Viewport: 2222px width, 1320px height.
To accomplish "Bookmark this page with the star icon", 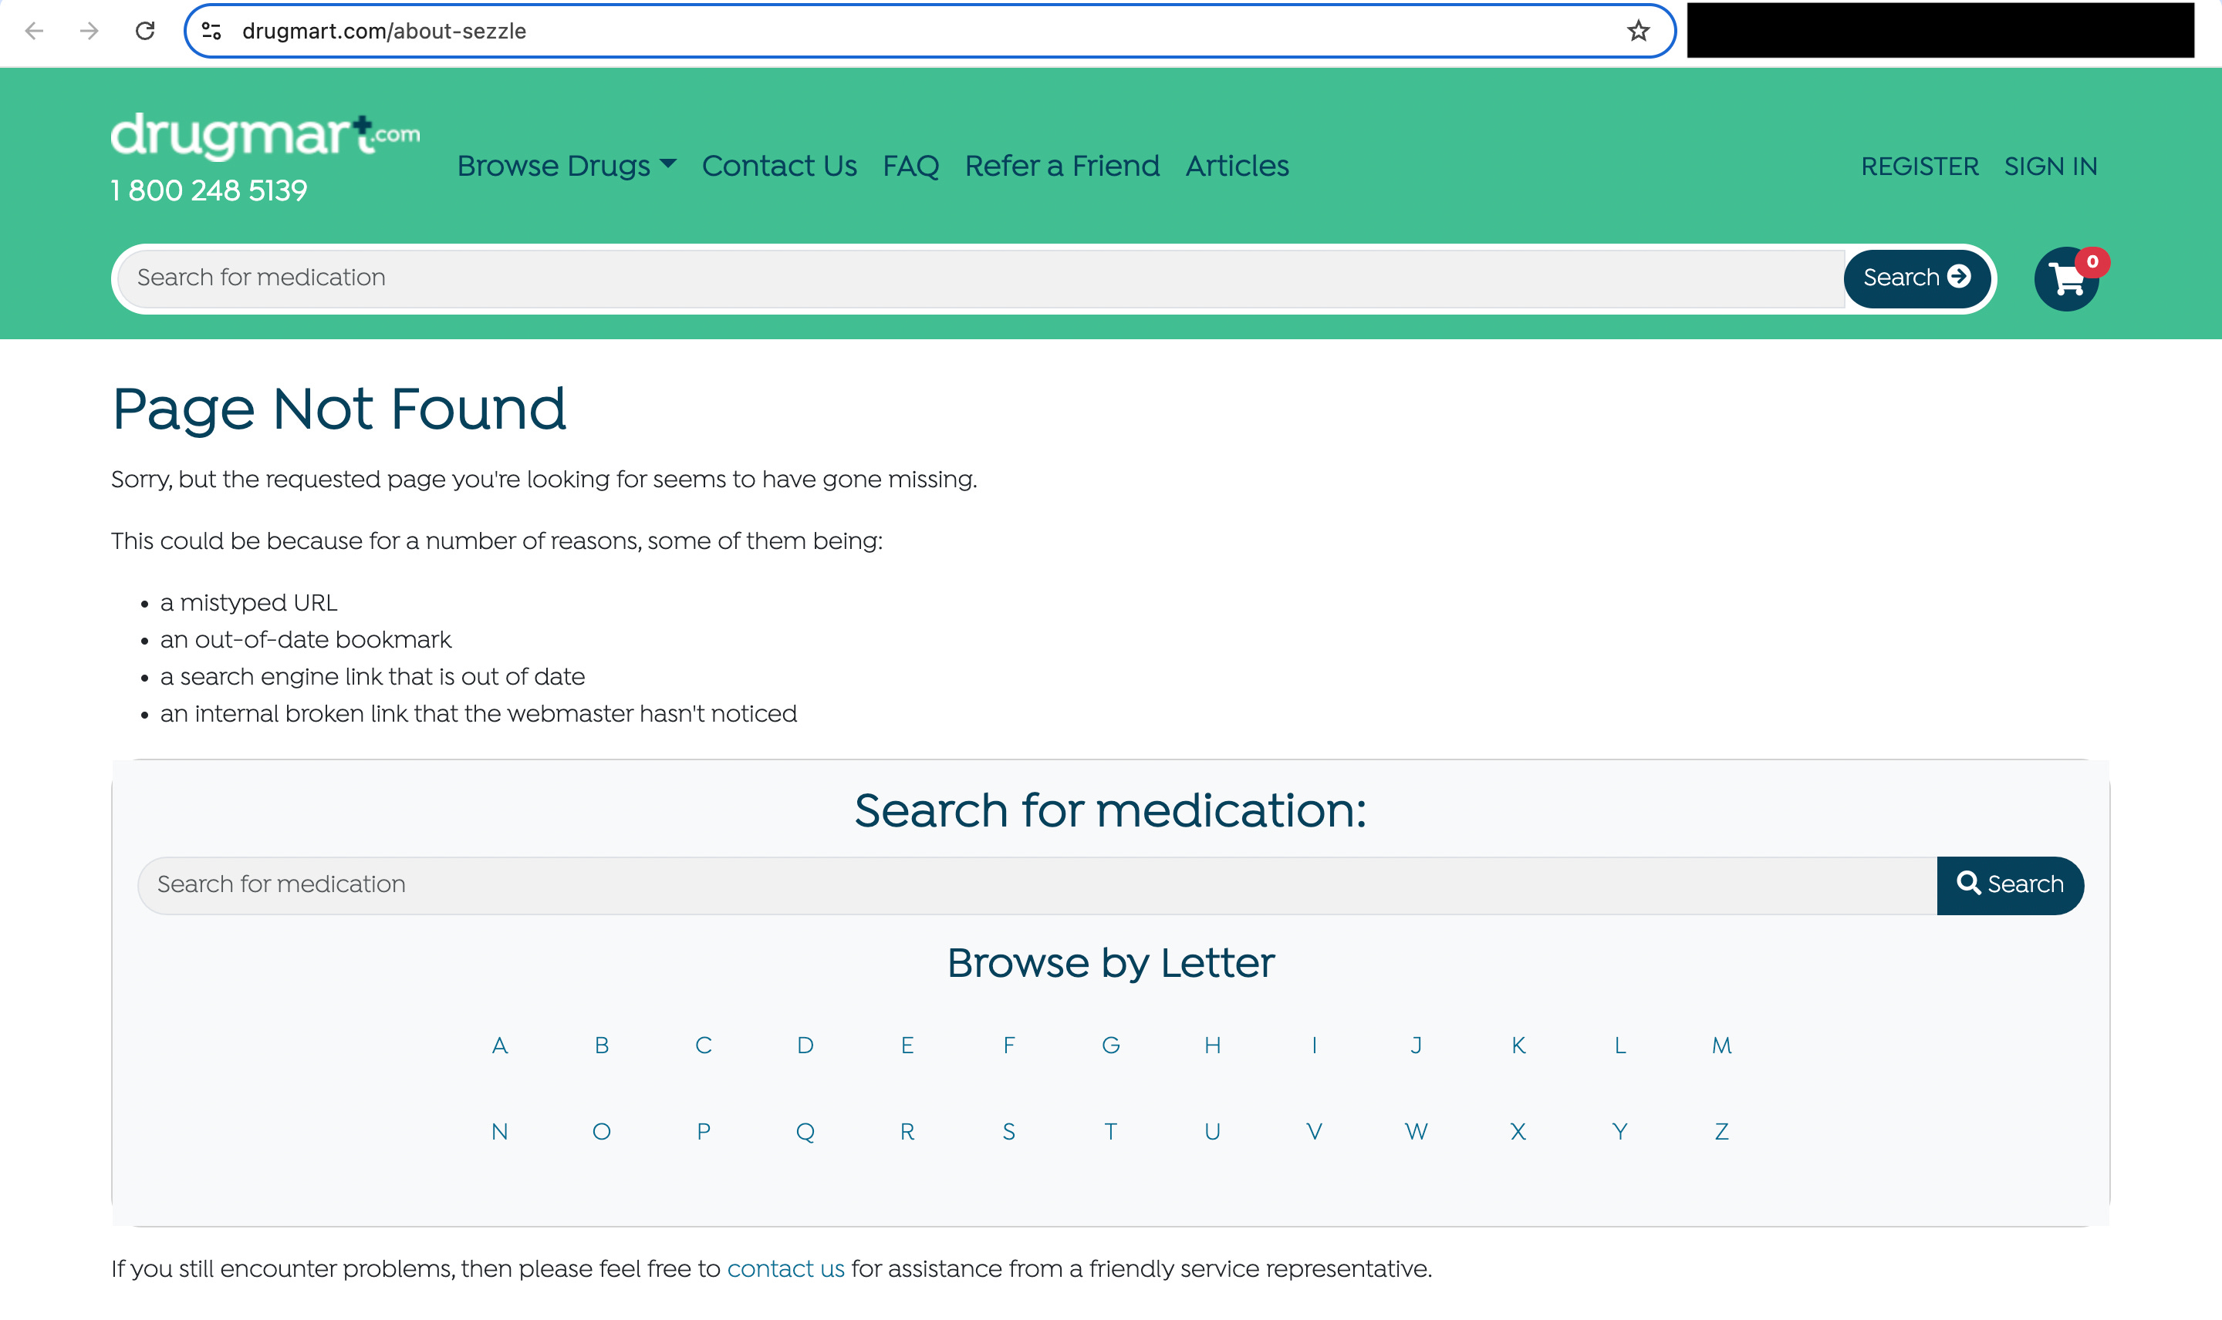I will (x=1638, y=31).
